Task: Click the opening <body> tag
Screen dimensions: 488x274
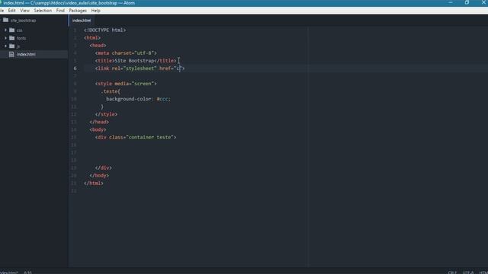Action: (x=98, y=129)
